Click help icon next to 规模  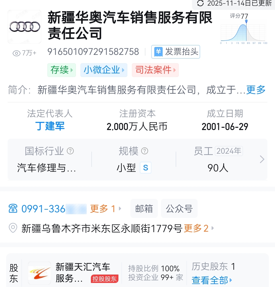145,151
